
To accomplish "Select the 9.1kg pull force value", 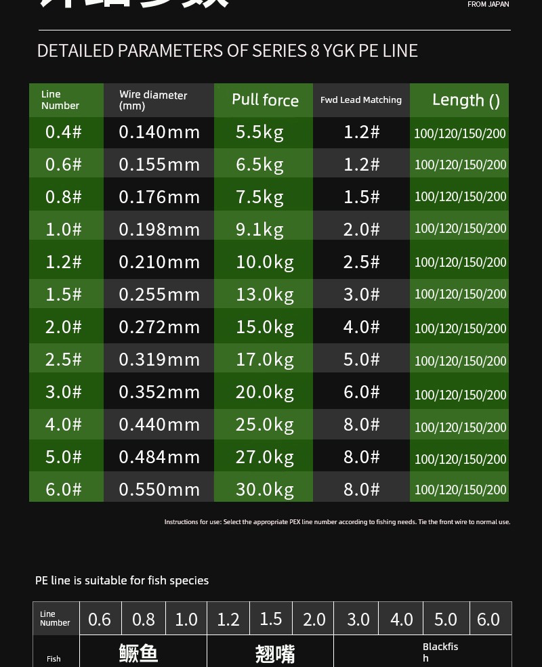I will pyautogui.click(x=259, y=230).
